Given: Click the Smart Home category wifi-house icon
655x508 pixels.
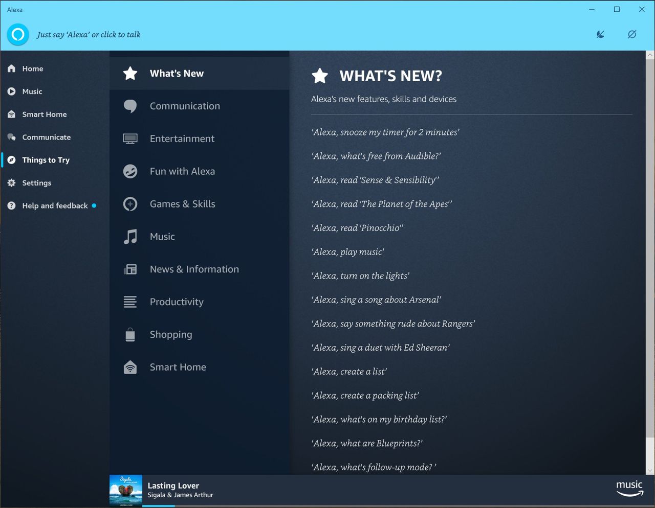Looking at the screenshot, I should click(x=130, y=367).
